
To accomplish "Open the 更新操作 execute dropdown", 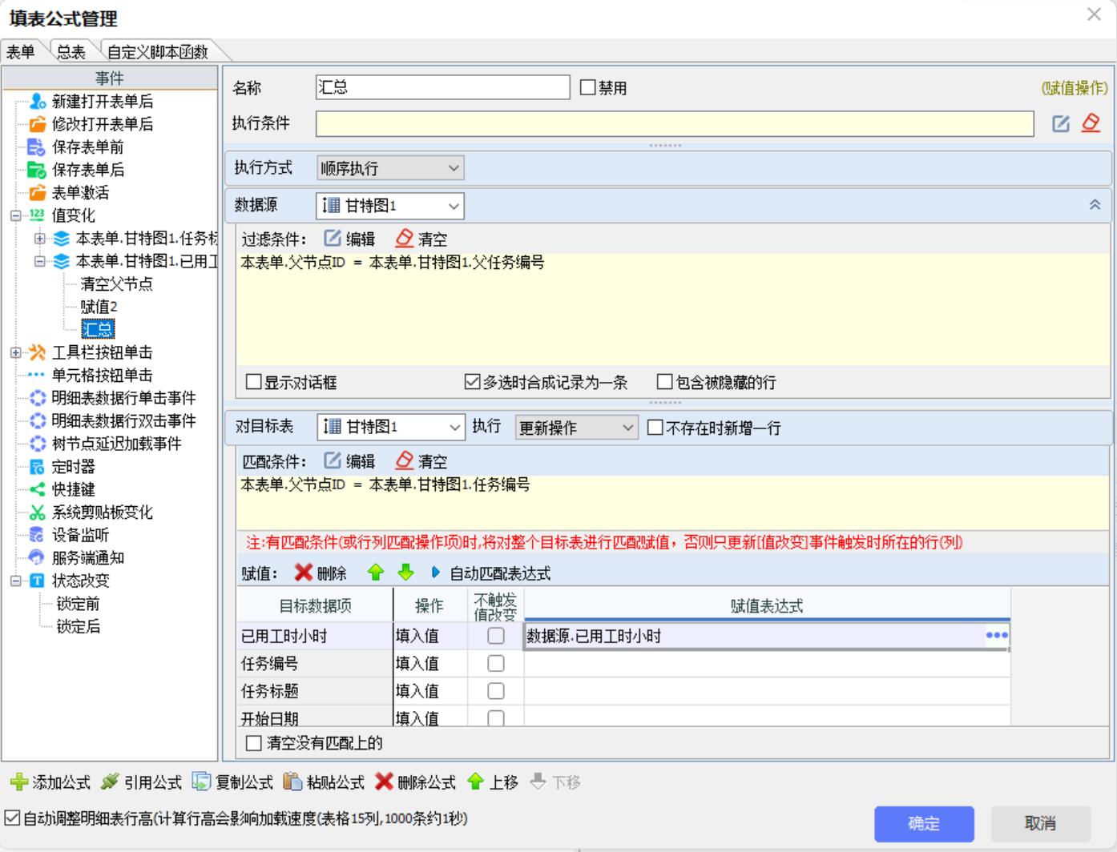I will [x=575, y=428].
